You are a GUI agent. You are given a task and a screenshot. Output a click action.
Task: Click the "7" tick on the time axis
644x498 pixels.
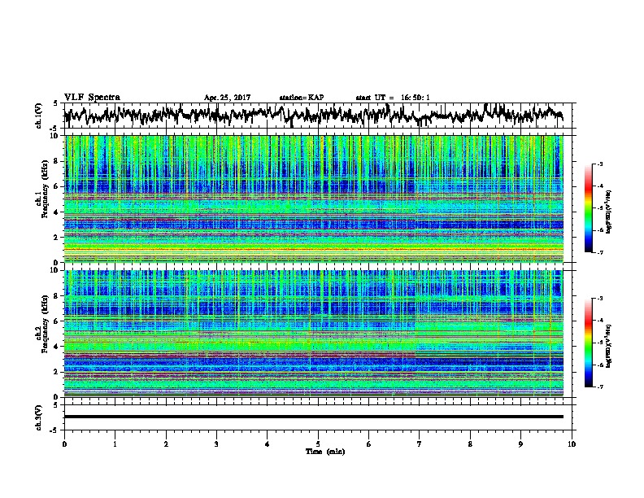coord(420,444)
